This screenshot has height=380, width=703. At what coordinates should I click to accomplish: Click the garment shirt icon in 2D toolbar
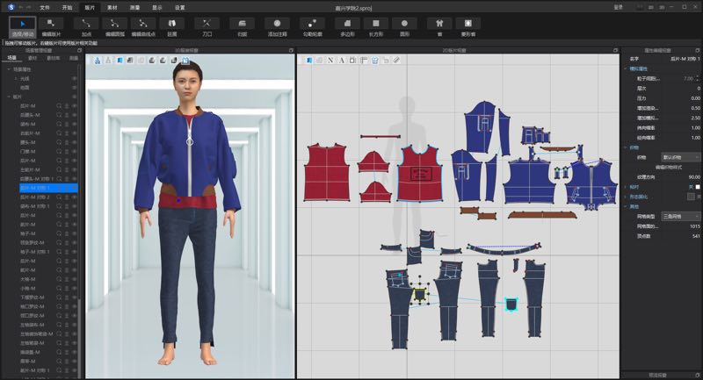(x=375, y=61)
